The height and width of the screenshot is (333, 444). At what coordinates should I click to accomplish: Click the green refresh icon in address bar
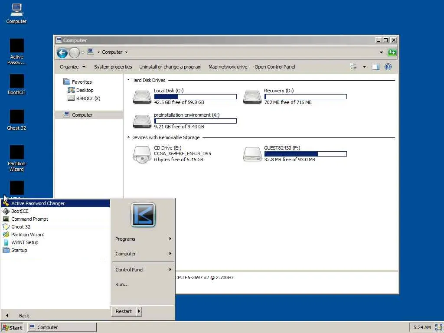[392, 52]
